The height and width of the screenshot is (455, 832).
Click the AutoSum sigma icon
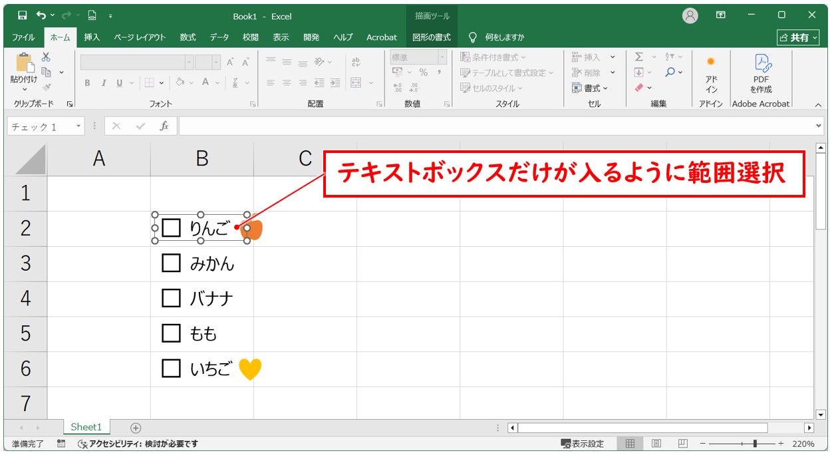(x=639, y=57)
